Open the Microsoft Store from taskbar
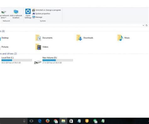 [x=71, y=121]
